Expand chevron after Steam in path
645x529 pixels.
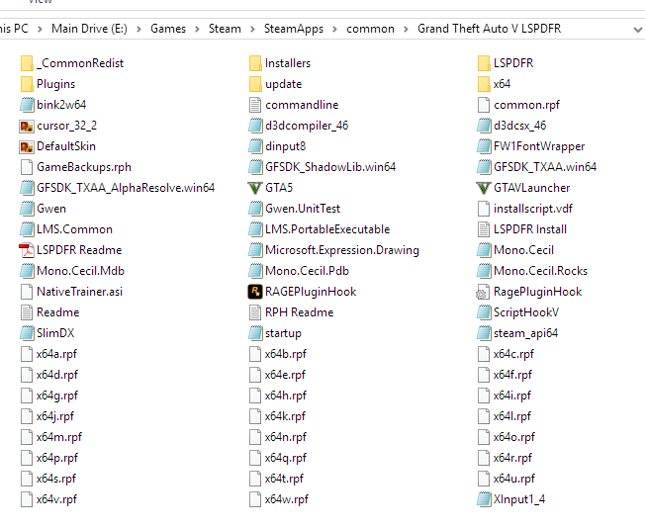252,30
